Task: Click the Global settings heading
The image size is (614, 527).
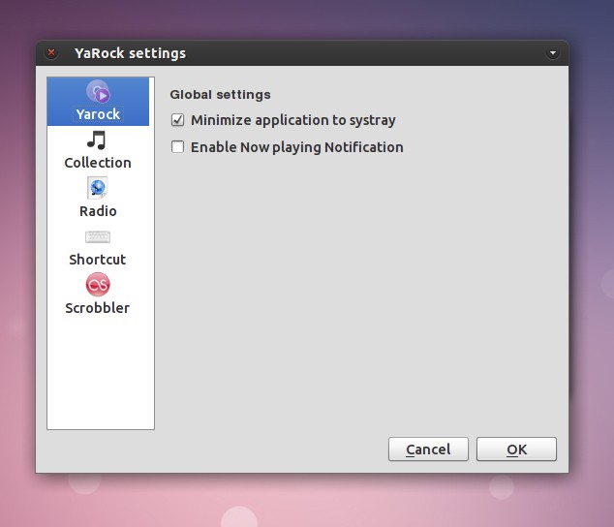Action: [221, 94]
